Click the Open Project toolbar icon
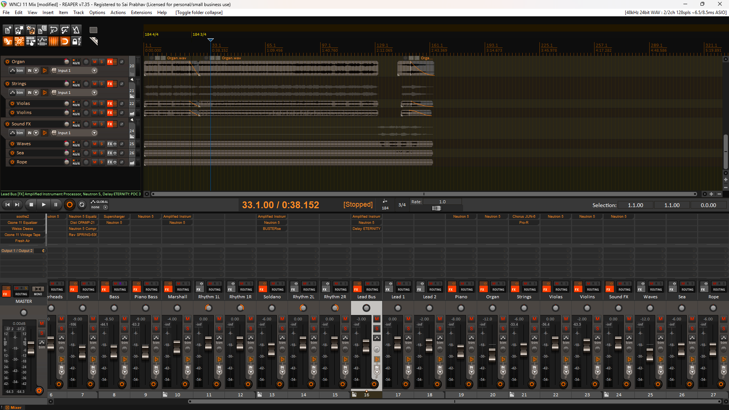Image resolution: width=729 pixels, height=410 pixels. tap(19, 30)
